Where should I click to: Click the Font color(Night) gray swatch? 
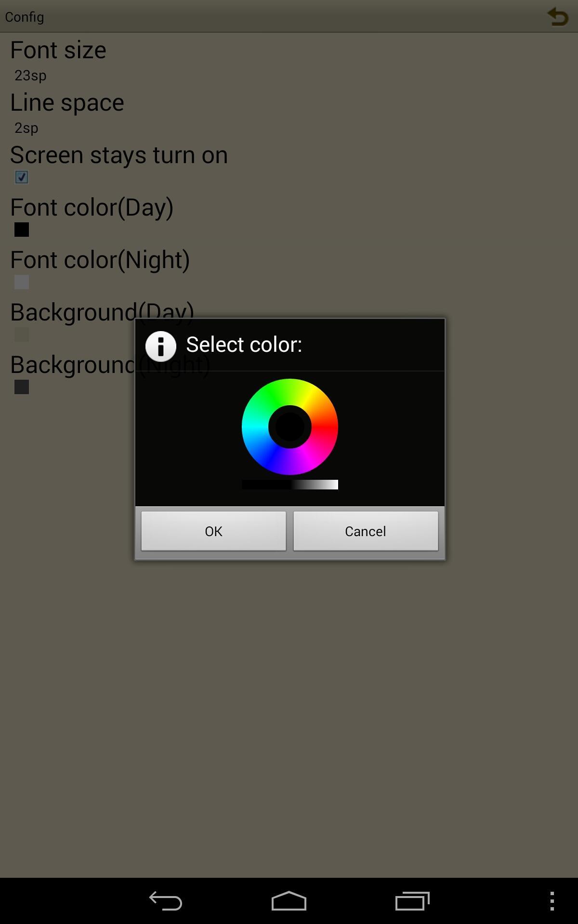22,282
